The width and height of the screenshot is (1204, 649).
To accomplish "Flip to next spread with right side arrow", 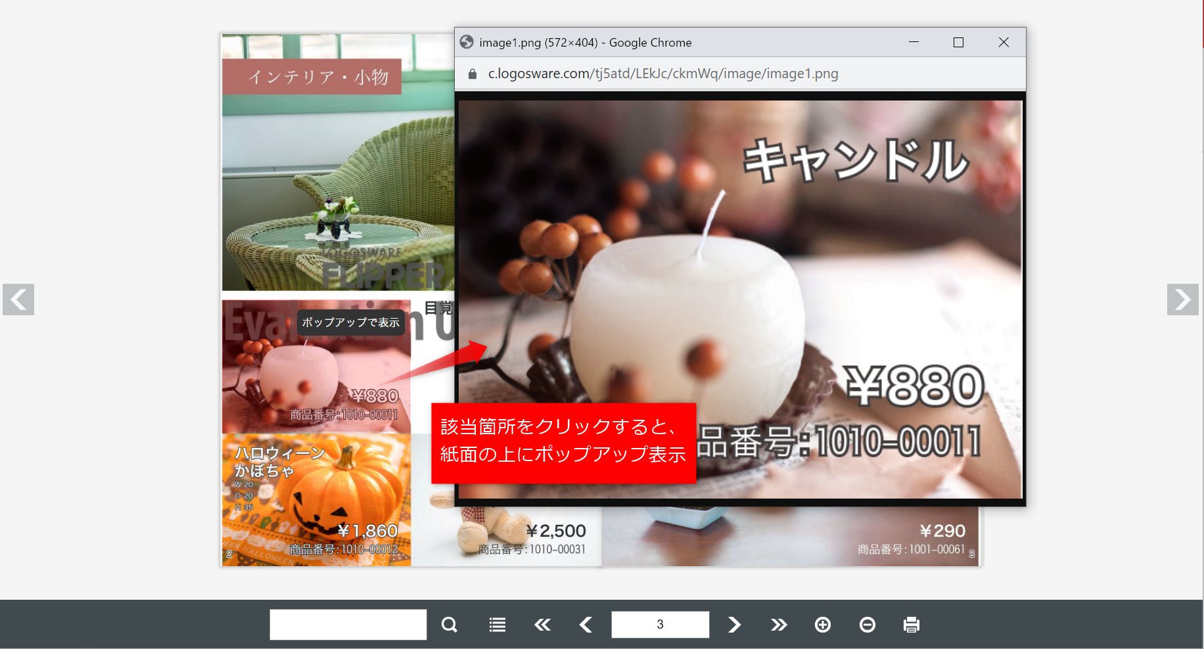I will click(x=1182, y=300).
